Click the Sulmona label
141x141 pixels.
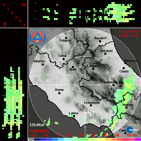tap(110, 82)
